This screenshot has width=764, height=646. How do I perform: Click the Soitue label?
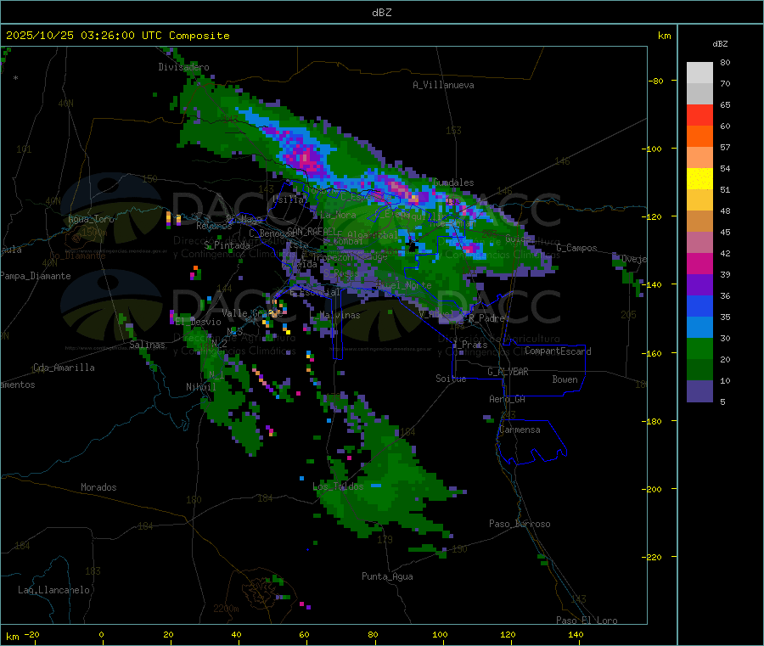click(x=451, y=379)
